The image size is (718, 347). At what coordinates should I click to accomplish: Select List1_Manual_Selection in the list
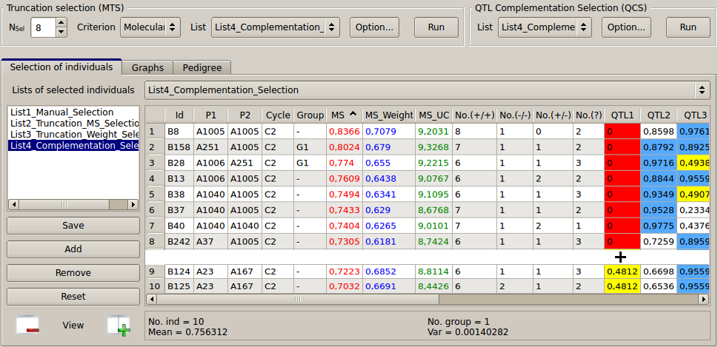click(x=62, y=112)
